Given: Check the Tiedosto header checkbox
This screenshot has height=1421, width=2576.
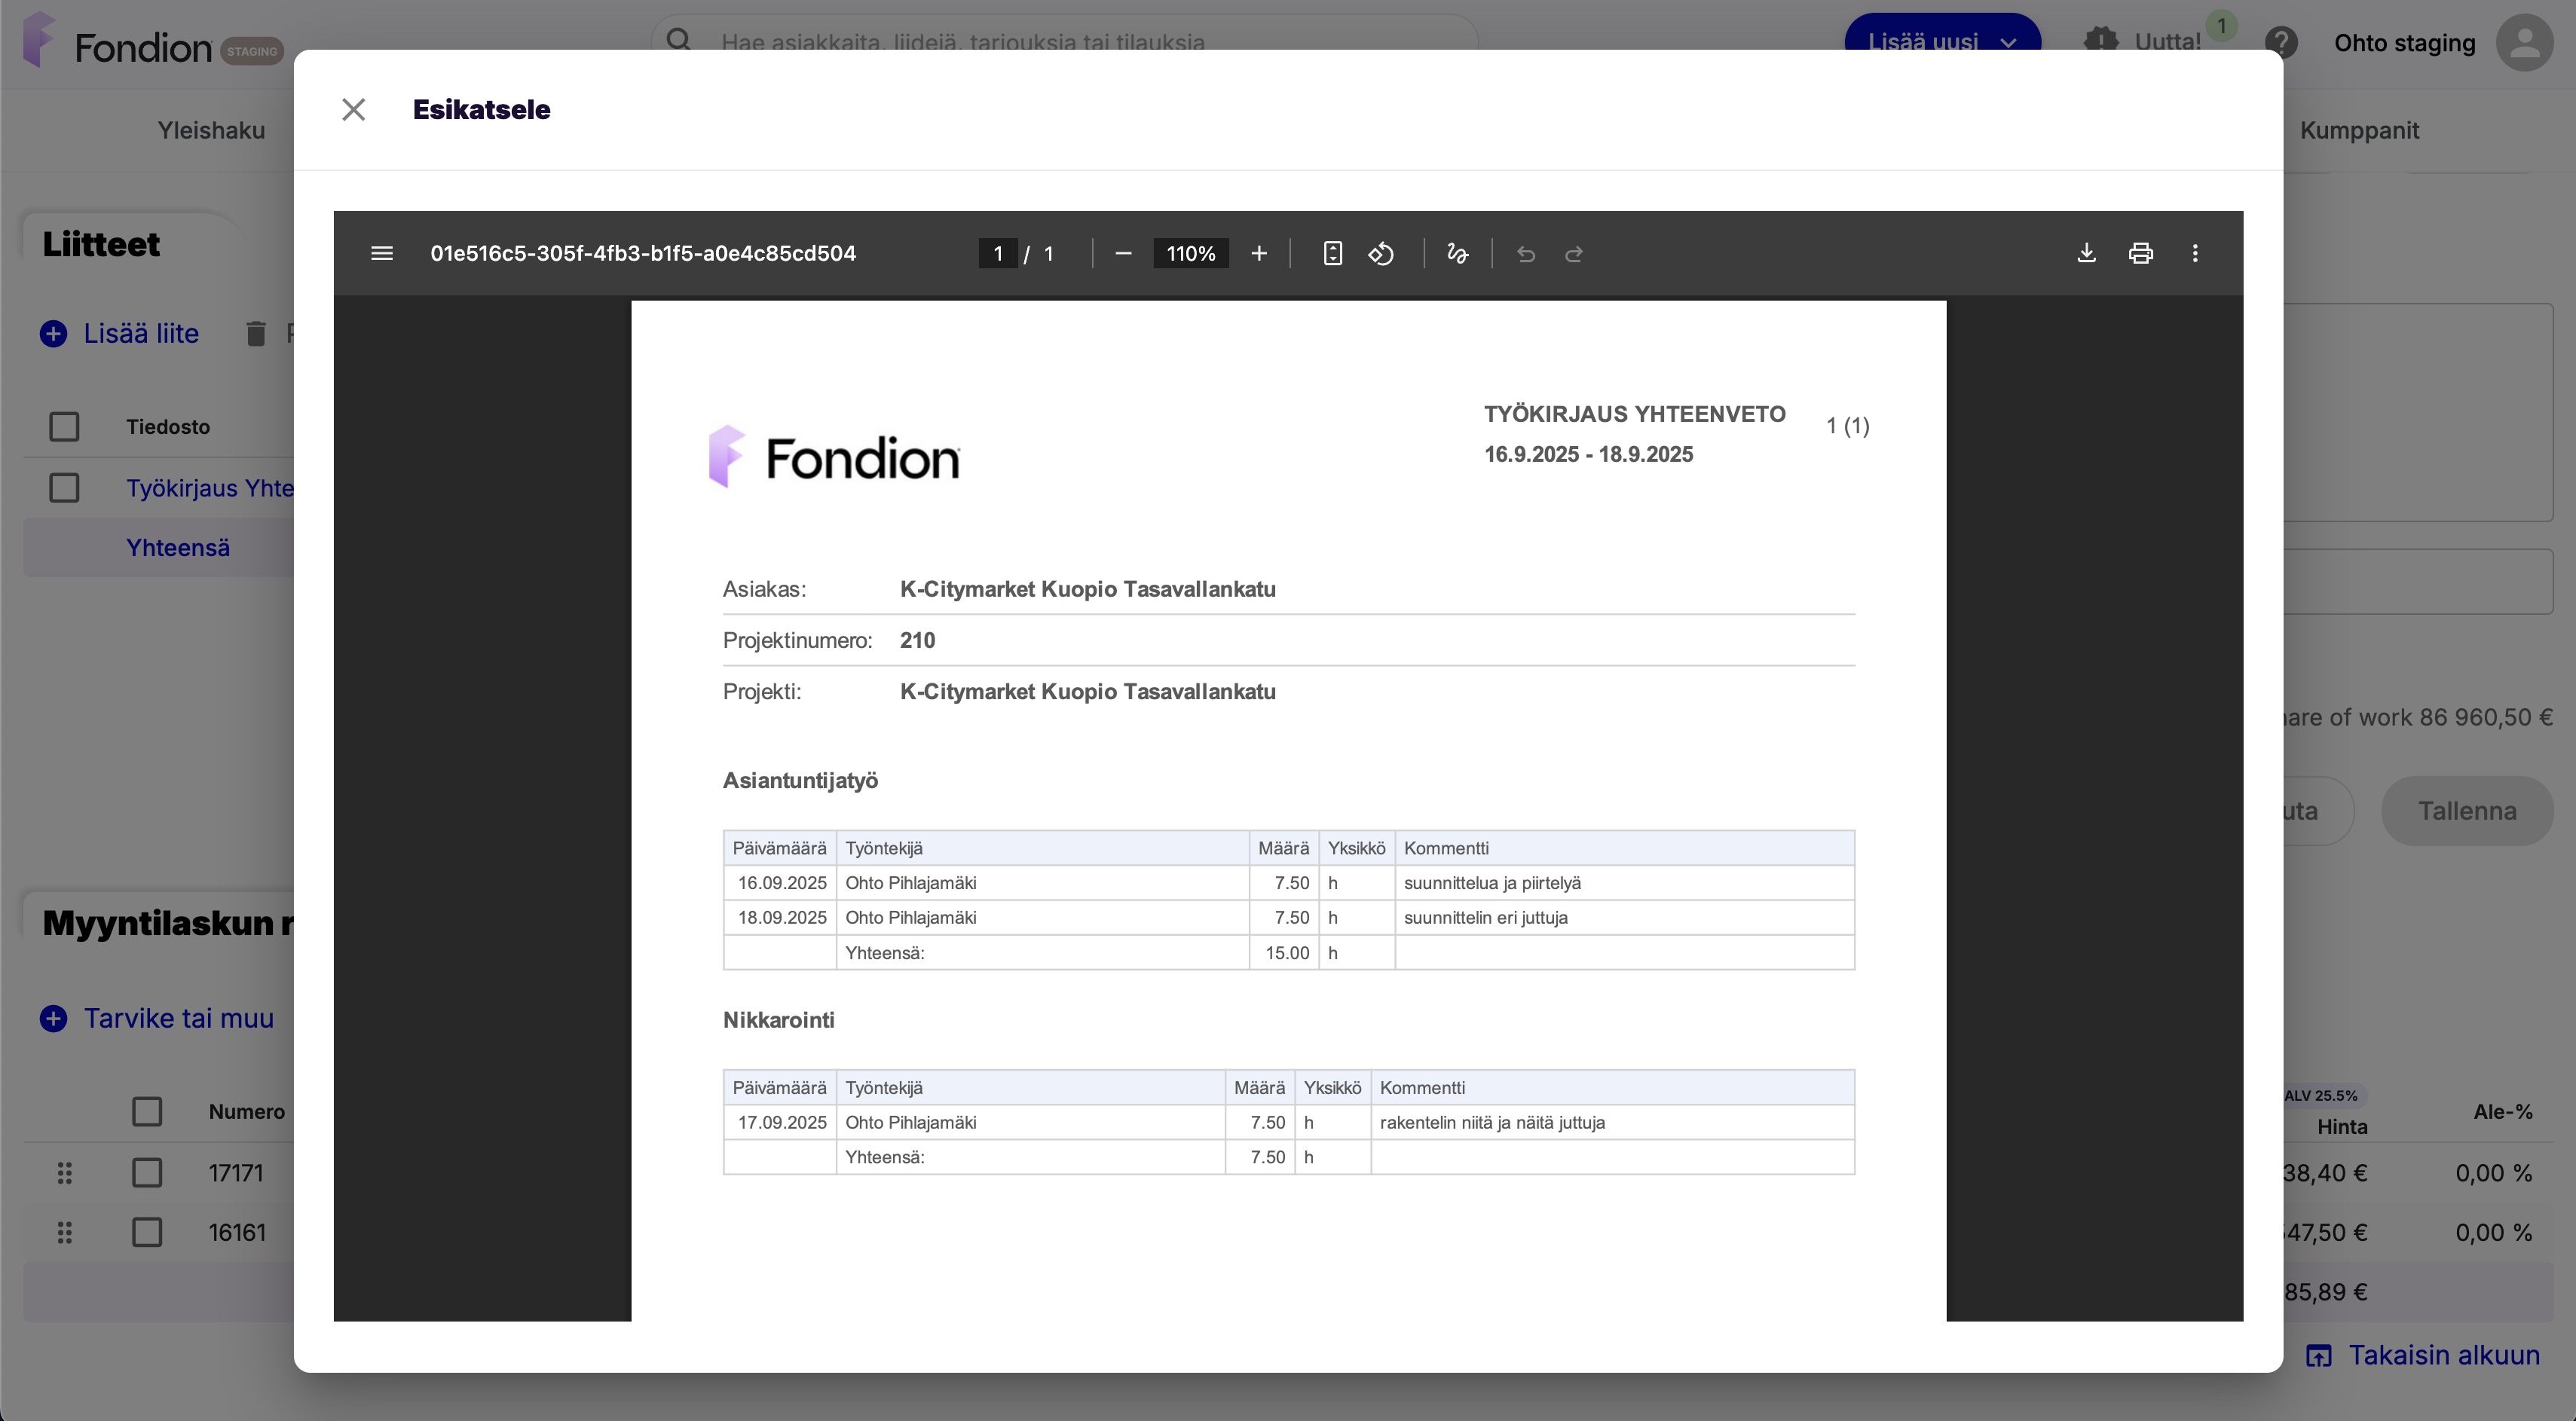Looking at the screenshot, I should (x=64, y=427).
